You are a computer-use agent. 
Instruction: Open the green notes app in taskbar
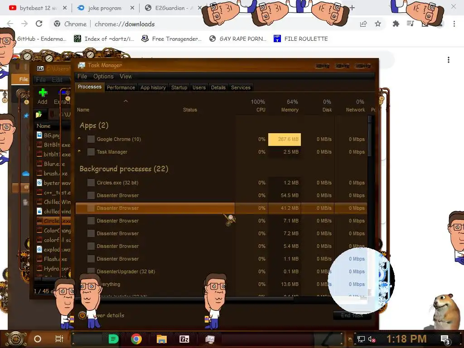coord(113,339)
